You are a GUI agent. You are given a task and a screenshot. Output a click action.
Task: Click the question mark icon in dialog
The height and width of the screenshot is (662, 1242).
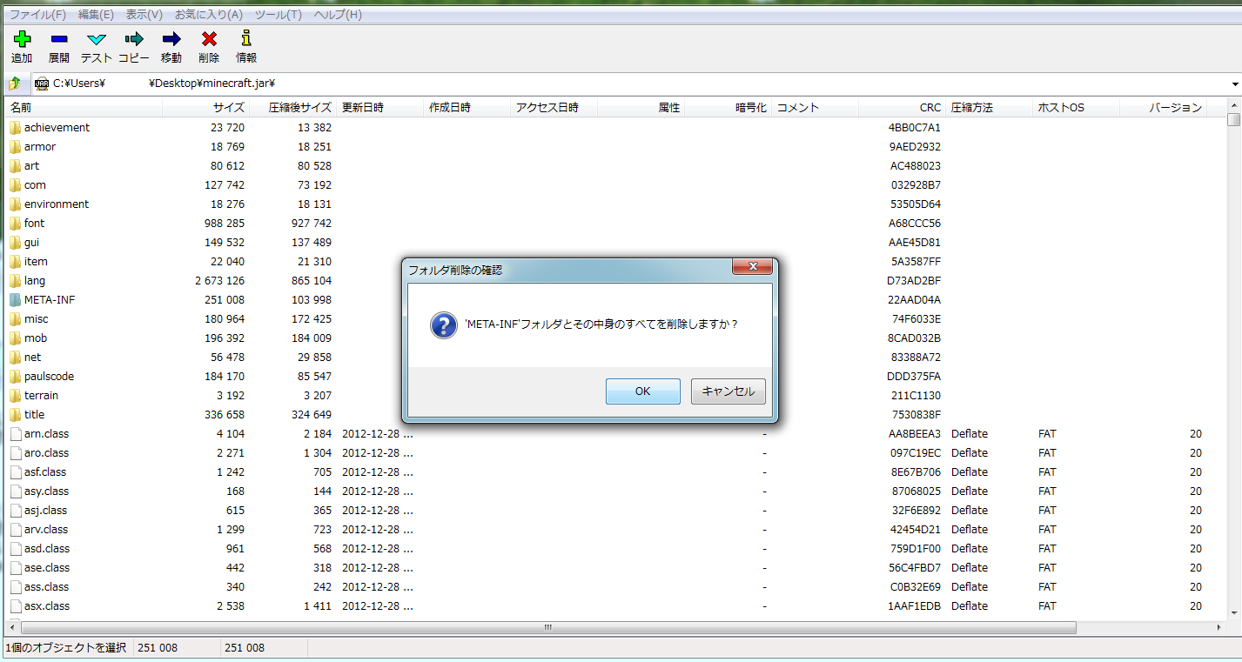443,326
